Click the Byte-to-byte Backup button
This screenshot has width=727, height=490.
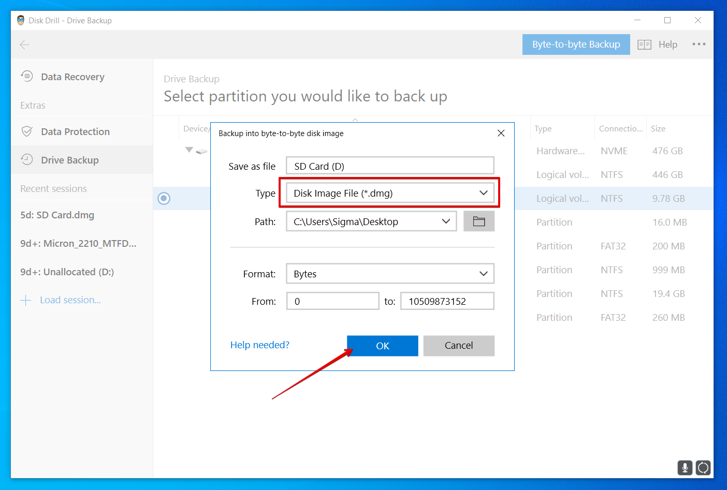point(576,44)
